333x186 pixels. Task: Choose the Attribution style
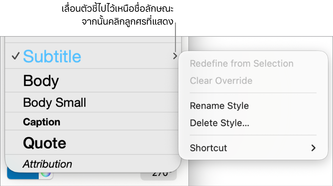pyautogui.click(x=47, y=164)
